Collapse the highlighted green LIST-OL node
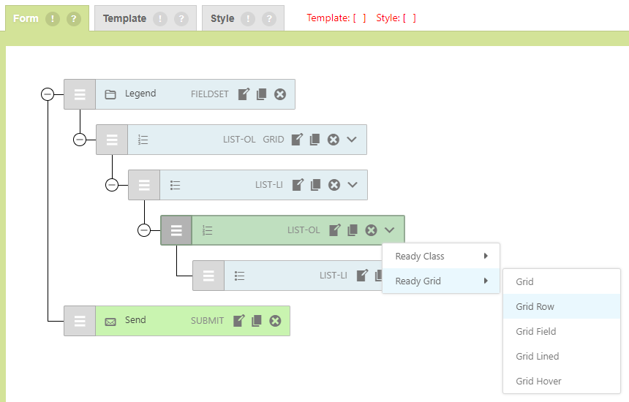The image size is (629, 402). click(x=144, y=230)
